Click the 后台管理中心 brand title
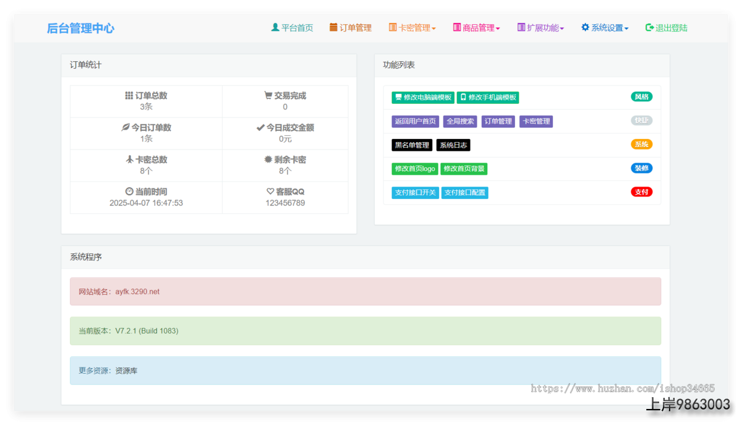 point(80,28)
